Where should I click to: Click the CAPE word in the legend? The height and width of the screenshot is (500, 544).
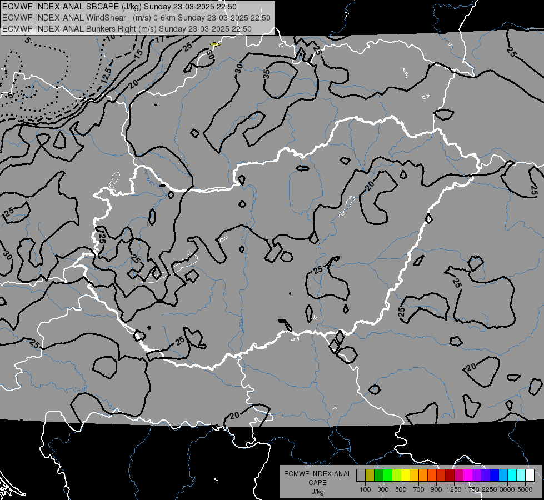point(317,482)
